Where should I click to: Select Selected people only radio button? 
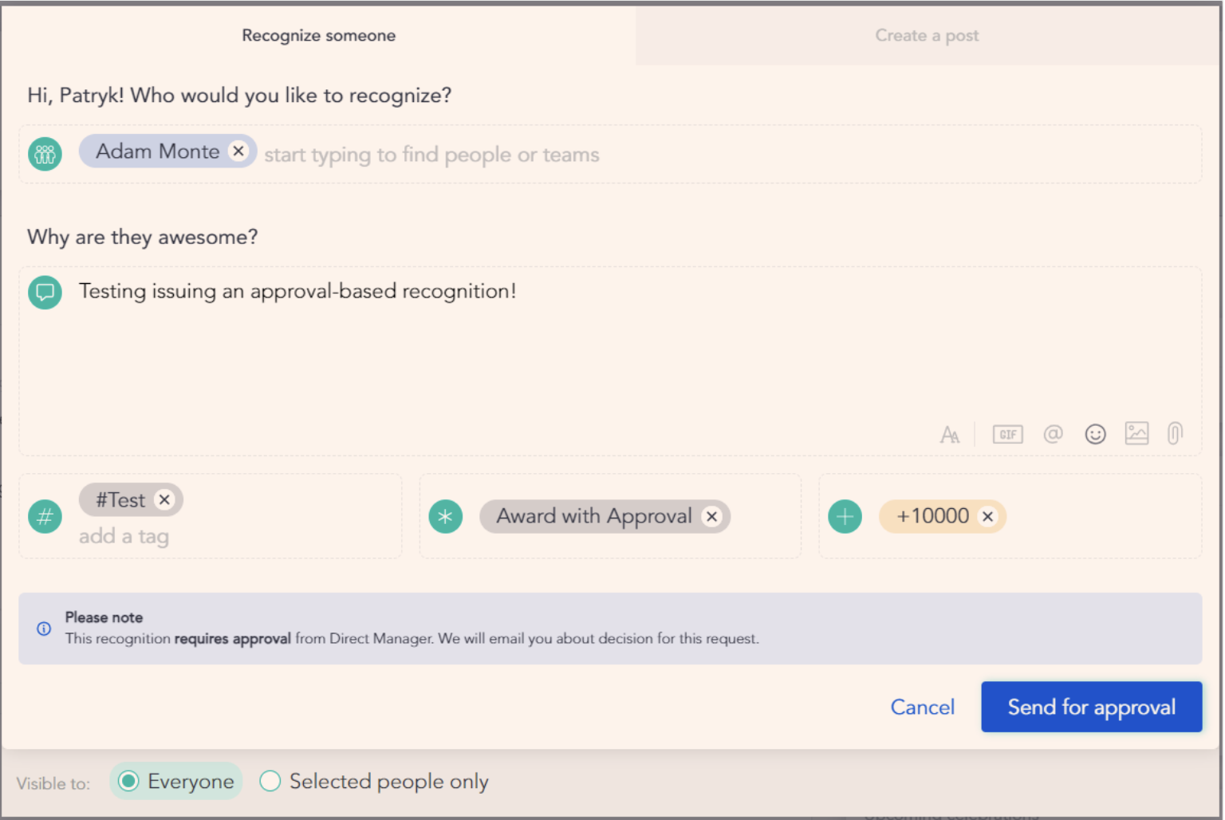pos(270,782)
